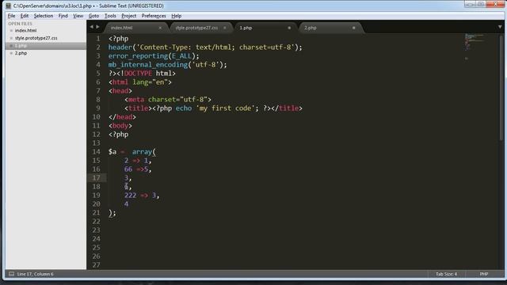Open the Project menu
The width and height of the screenshot is (507, 285).
tap(128, 16)
